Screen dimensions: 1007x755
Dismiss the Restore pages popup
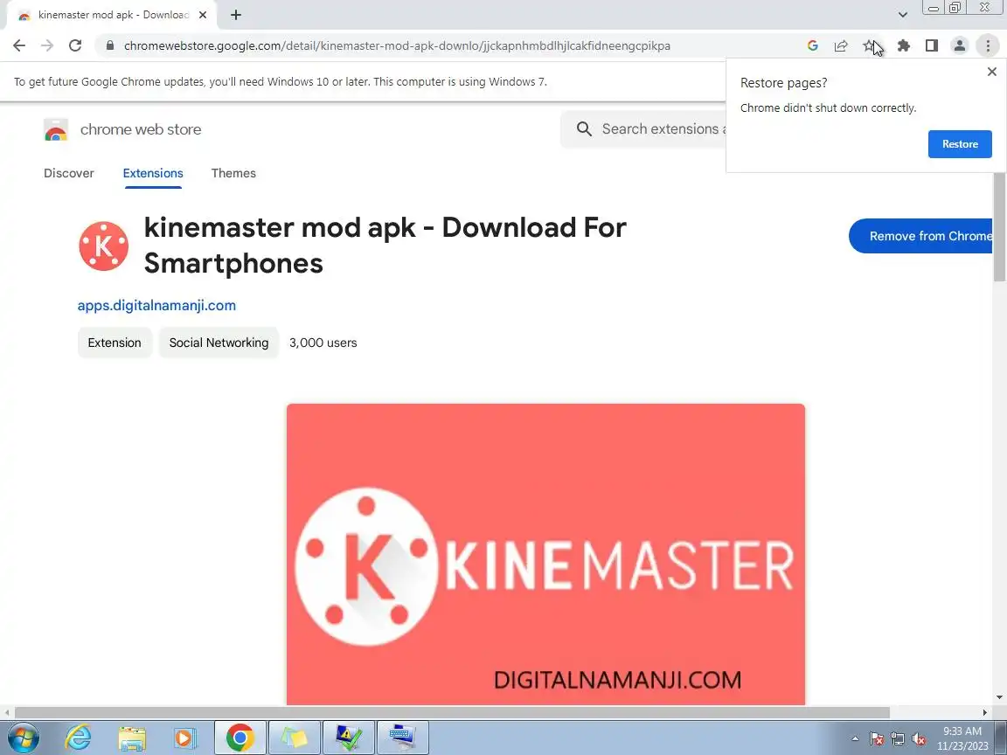click(x=991, y=72)
